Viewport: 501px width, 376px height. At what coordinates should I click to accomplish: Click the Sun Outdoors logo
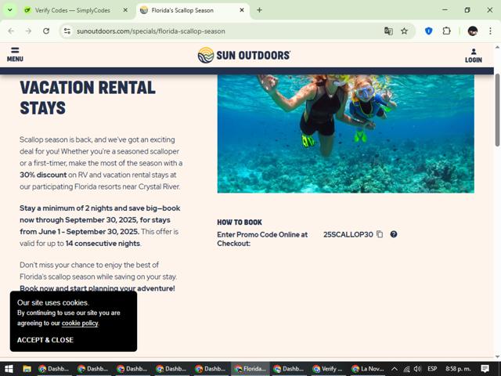(x=244, y=55)
